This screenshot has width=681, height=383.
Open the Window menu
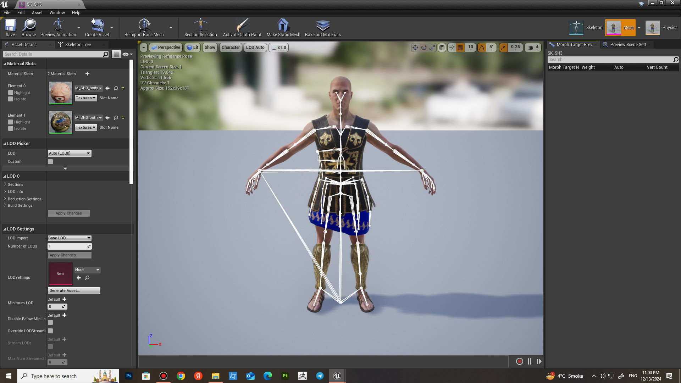coord(57,13)
